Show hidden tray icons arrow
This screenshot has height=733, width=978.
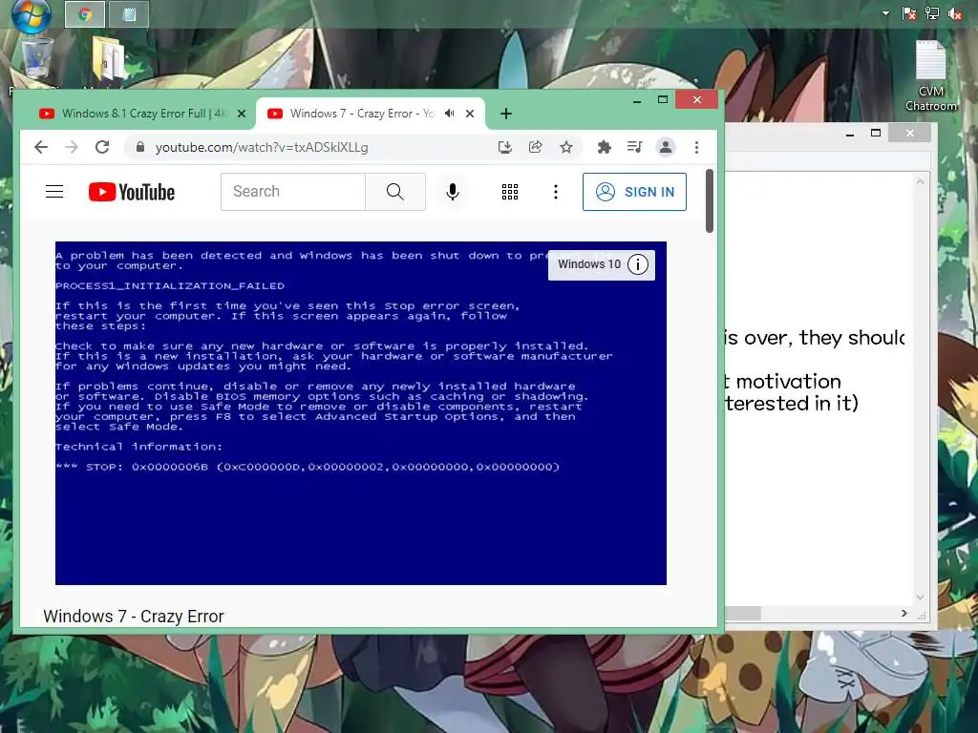coord(885,13)
